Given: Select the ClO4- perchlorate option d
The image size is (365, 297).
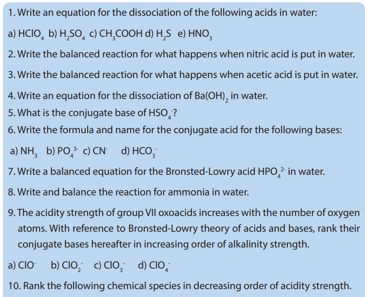Looking at the screenshot, I should 159,266.
